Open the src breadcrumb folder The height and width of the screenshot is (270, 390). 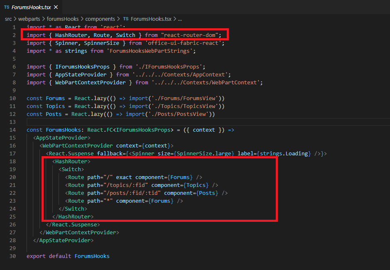pyautogui.click(x=8, y=19)
